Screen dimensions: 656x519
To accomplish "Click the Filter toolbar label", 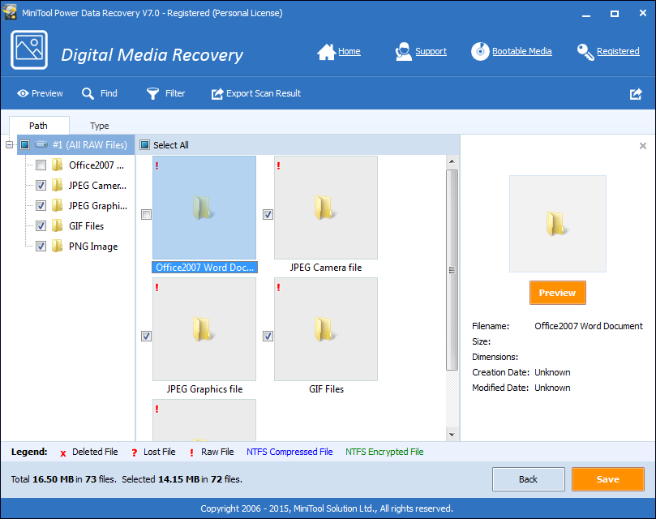I will [x=175, y=93].
